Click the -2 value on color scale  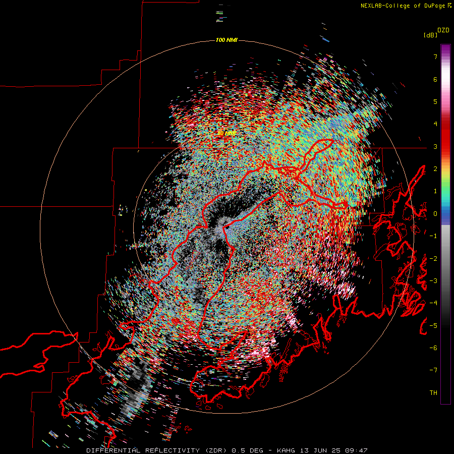click(x=433, y=259)
